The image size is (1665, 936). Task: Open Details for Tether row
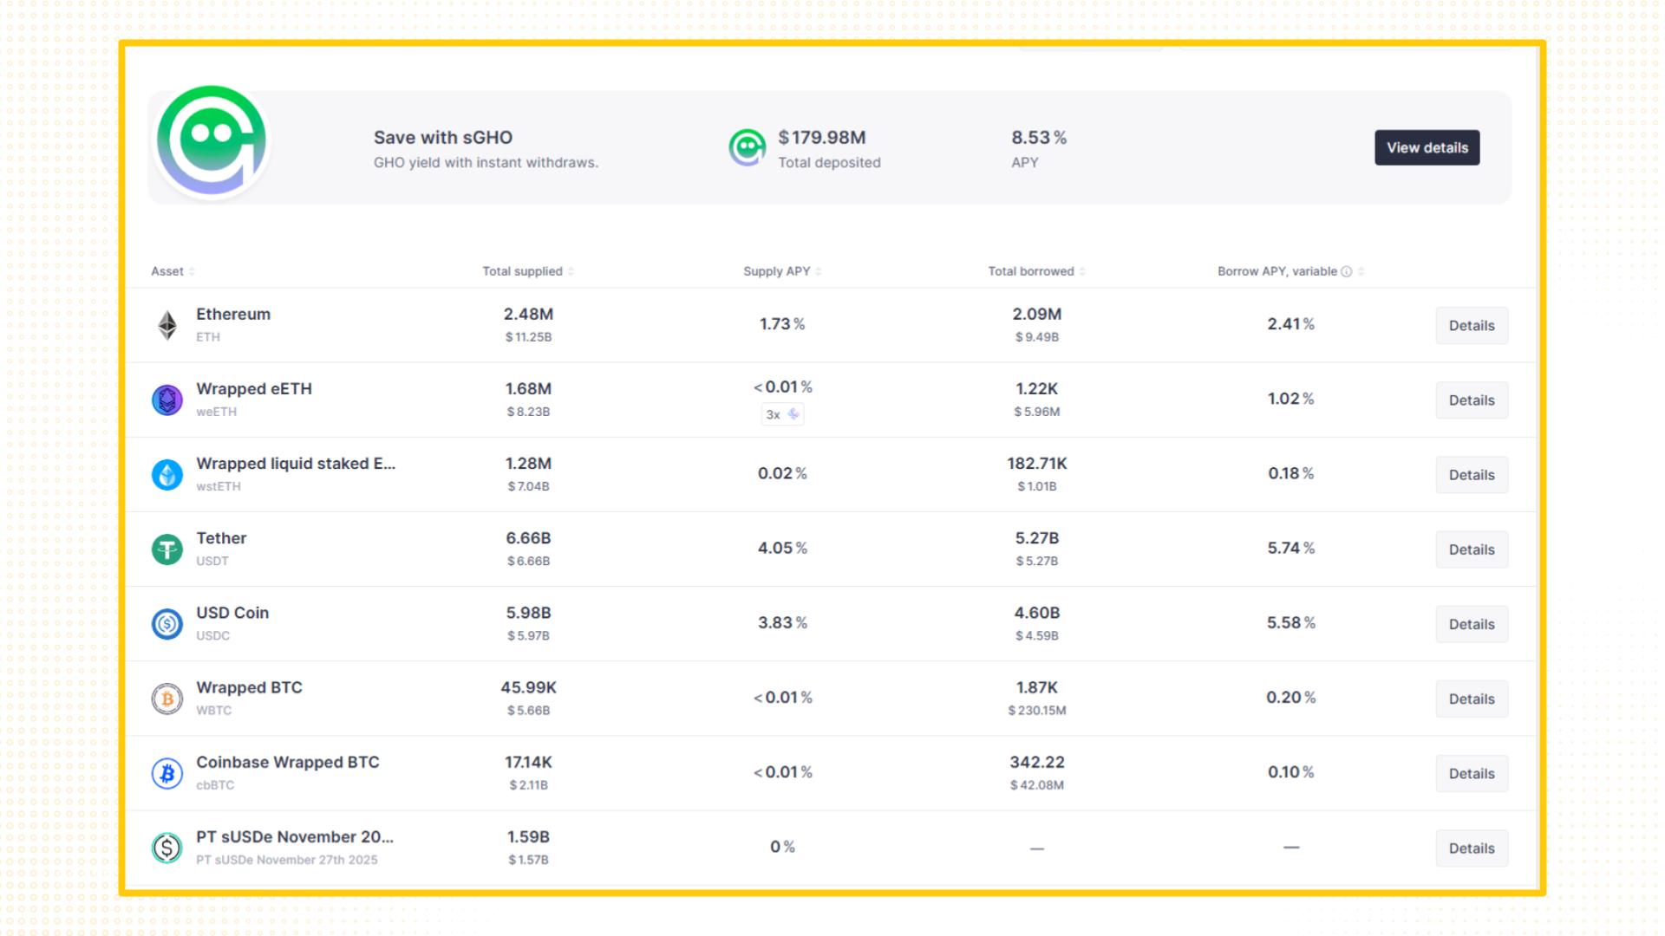tap(1471, 549)
